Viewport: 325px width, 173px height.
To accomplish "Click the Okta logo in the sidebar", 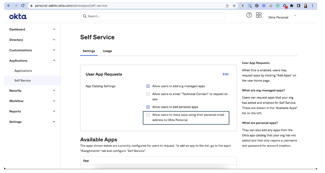I will point(18,16).
